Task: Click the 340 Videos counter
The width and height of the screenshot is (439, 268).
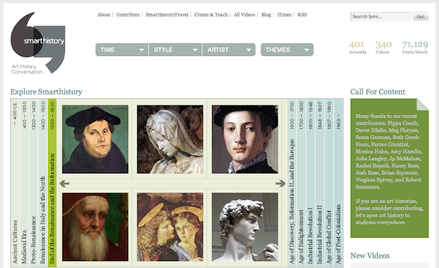Action: 383,47
